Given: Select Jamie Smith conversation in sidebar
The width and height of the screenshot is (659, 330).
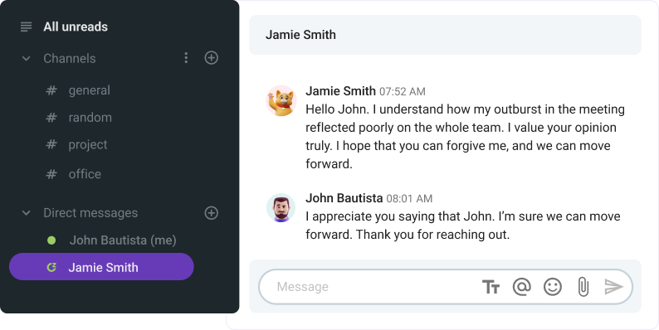Looking at the screenshot, I should 101,267.
